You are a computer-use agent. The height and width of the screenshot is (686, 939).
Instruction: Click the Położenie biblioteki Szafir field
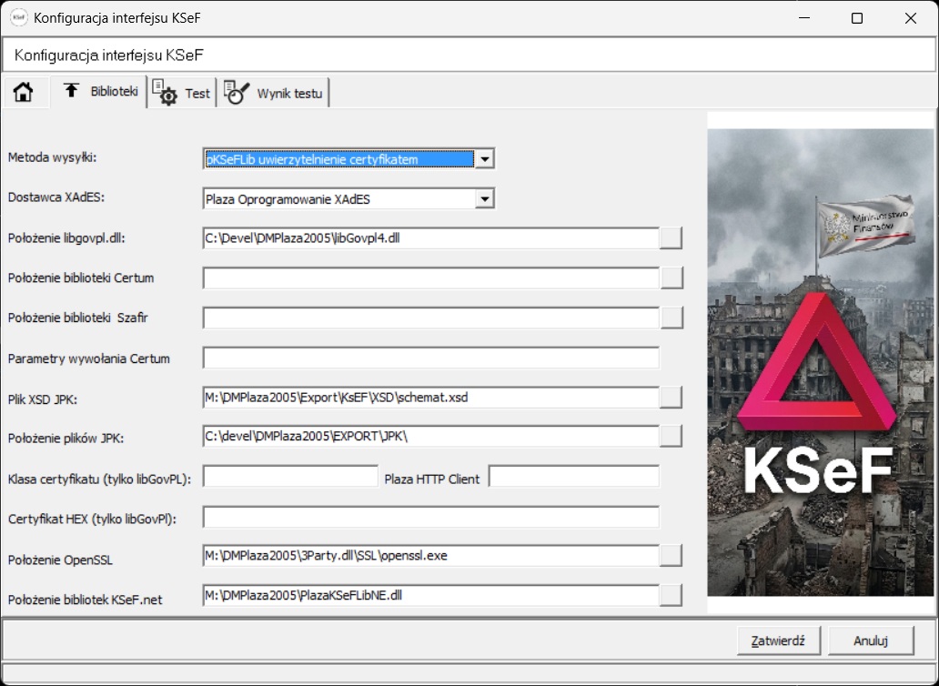tap(431, 318)
